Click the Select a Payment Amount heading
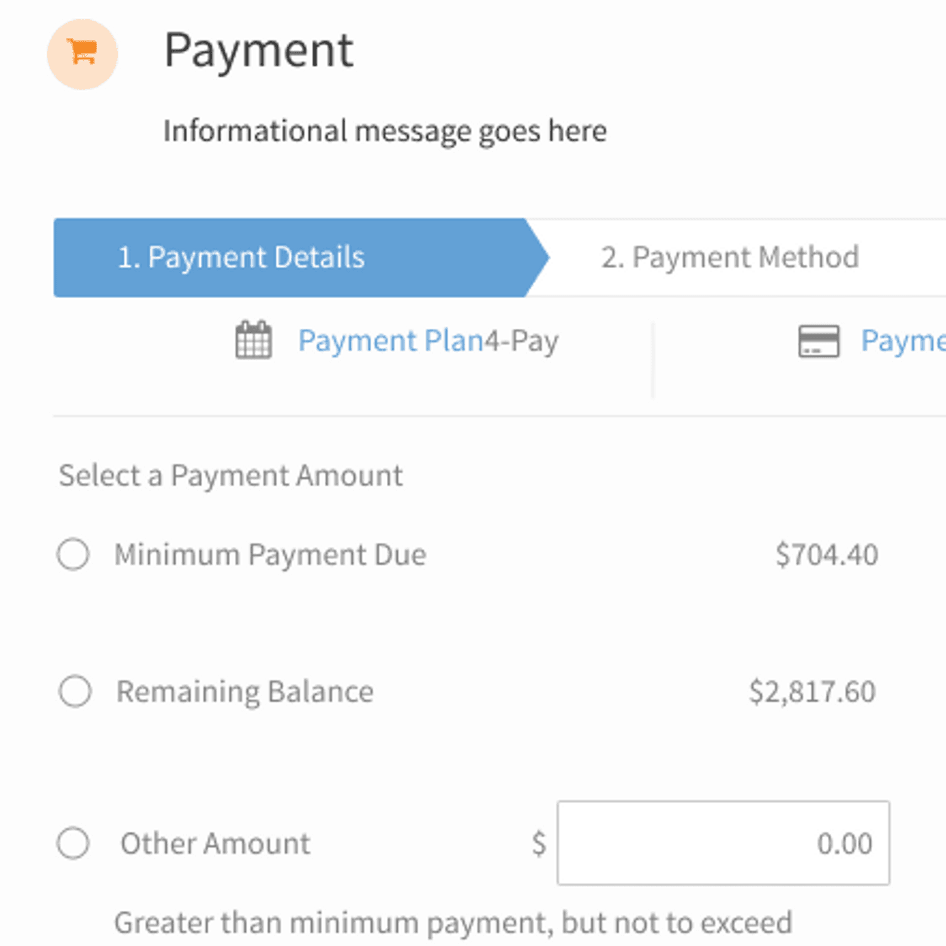946x946 pixels. pyautogui.click(x=231, y=475)
